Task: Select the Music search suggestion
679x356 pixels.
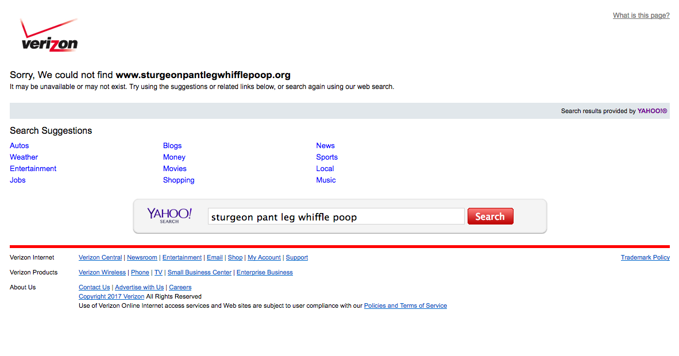Action: 326,180
